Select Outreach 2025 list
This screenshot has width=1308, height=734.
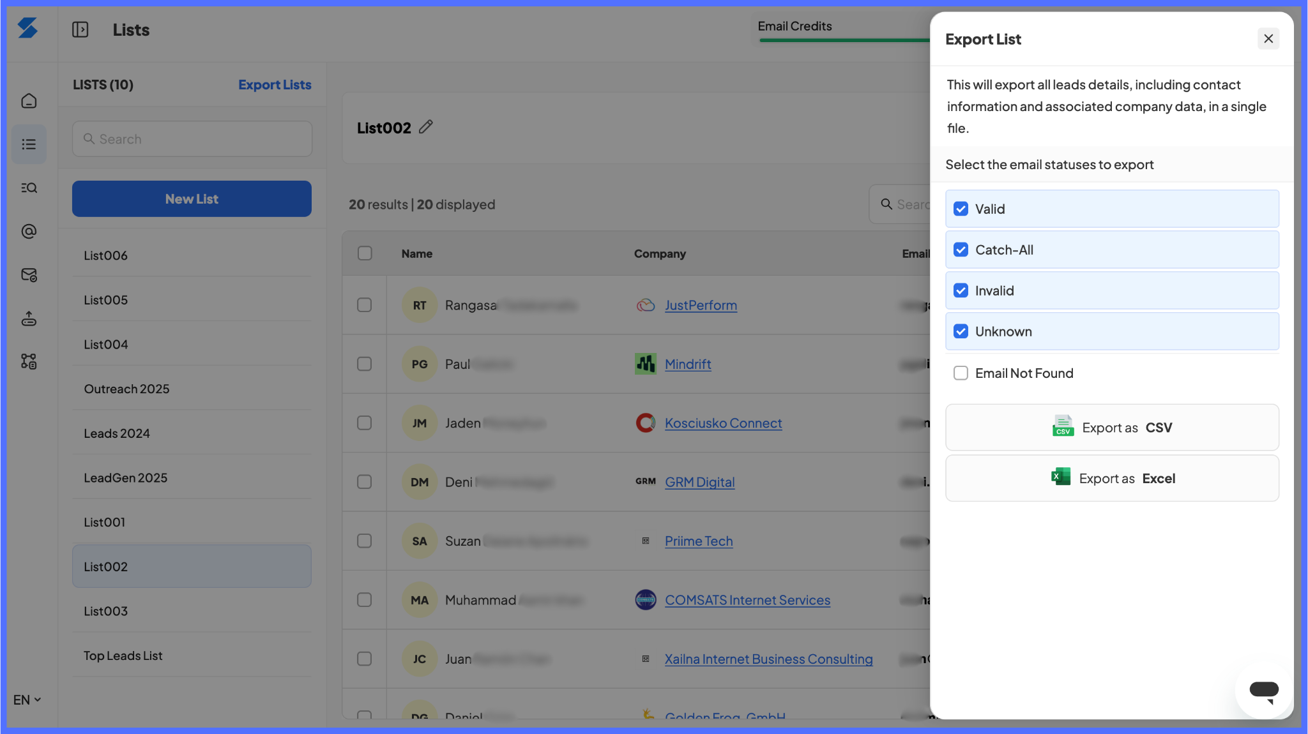click(x=192, y=389)
